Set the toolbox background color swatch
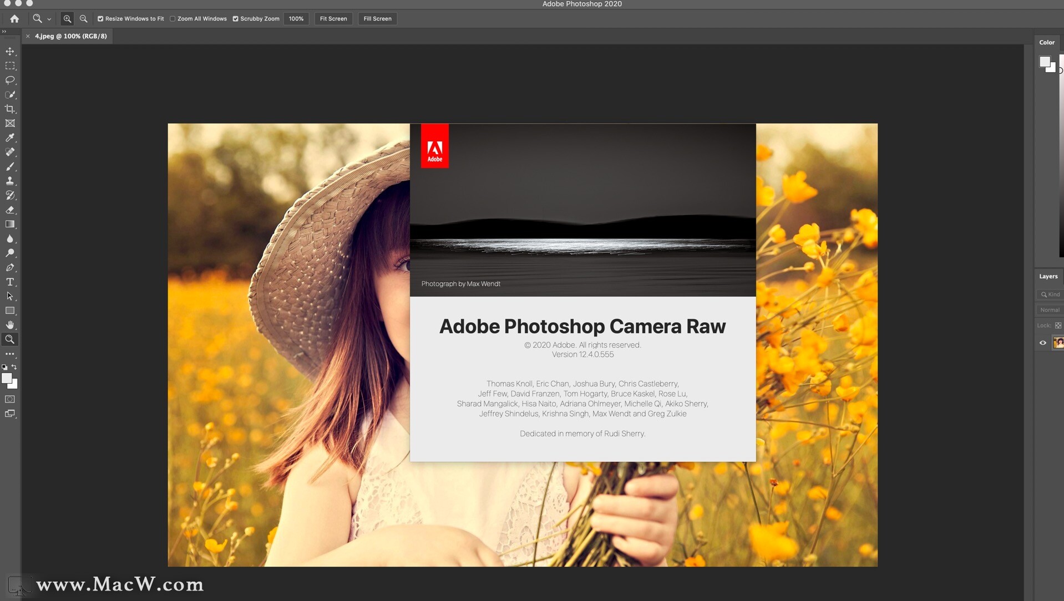This screenshot has width=1064, height=601. [x=14, y=385]
